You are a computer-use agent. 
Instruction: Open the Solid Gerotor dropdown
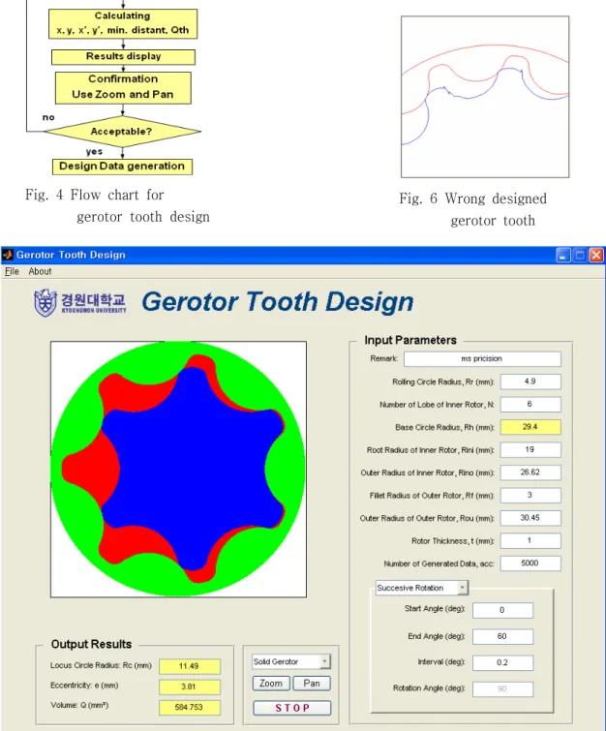[x=291, y=661]
